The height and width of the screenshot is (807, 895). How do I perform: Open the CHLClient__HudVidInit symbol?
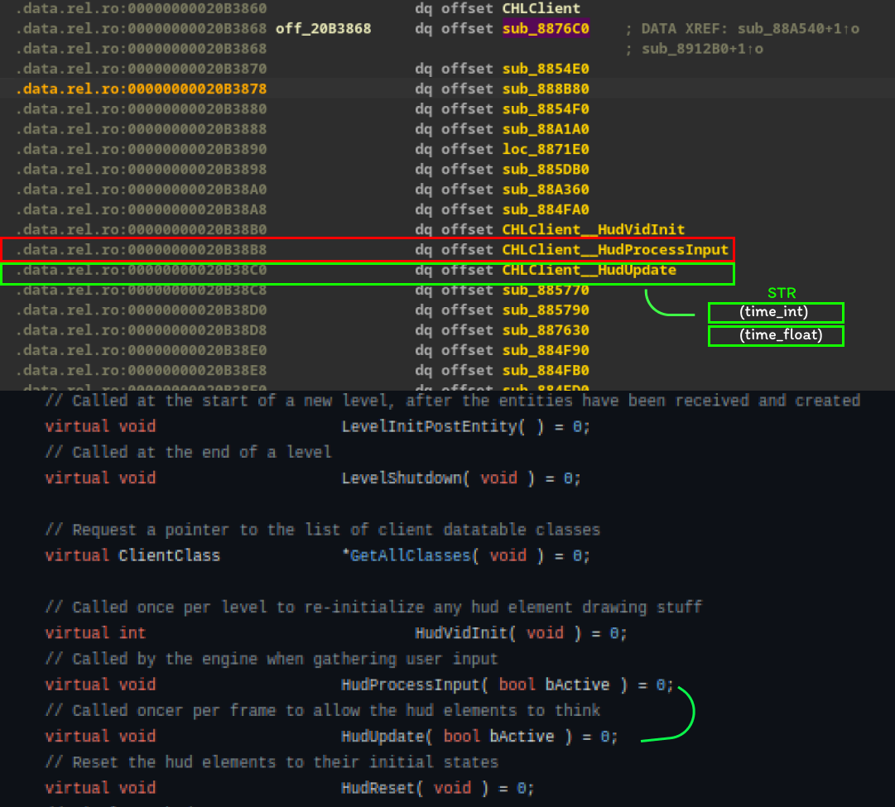pos(593,229)
